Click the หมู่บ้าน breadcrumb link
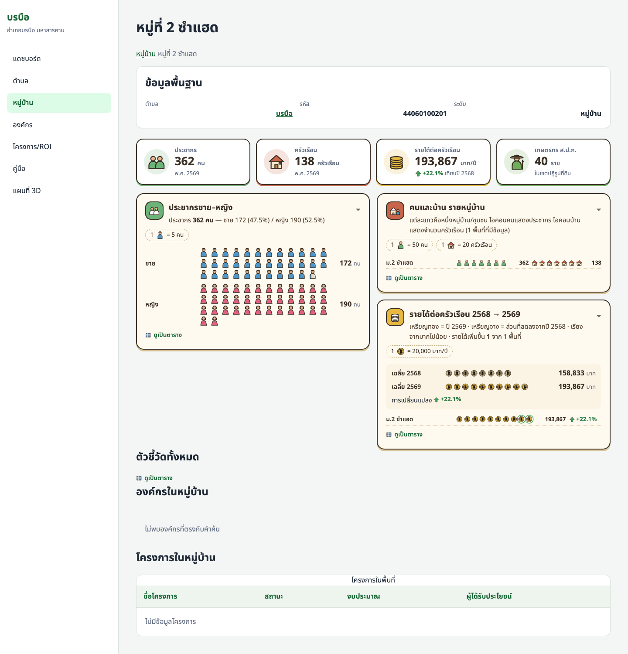The image size is (628, 654). [146, 54]
